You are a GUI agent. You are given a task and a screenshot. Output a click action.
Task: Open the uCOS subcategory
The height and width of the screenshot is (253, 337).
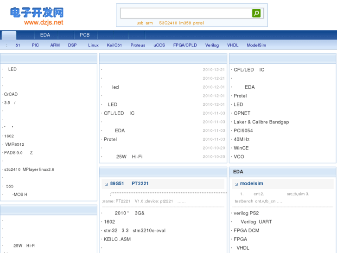click(x=159, y=45)
